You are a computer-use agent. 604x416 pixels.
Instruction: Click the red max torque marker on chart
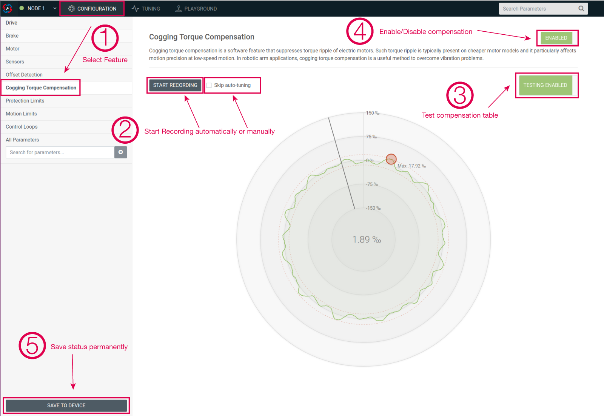click(x=391, y=159)
